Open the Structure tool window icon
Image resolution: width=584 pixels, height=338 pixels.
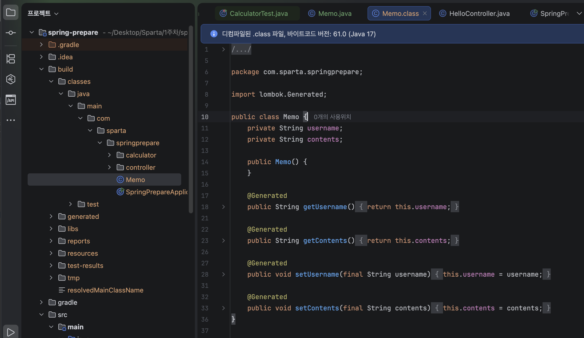11,59
